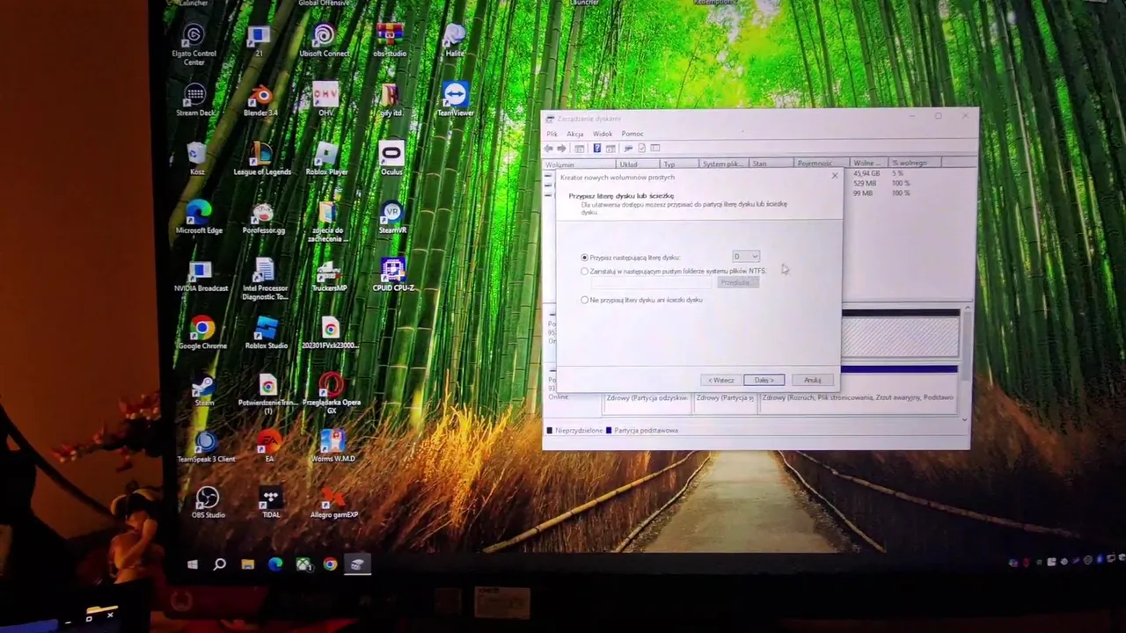Open the Halite desktop shortcut
Screen dimensions: 1126x633
454,40
